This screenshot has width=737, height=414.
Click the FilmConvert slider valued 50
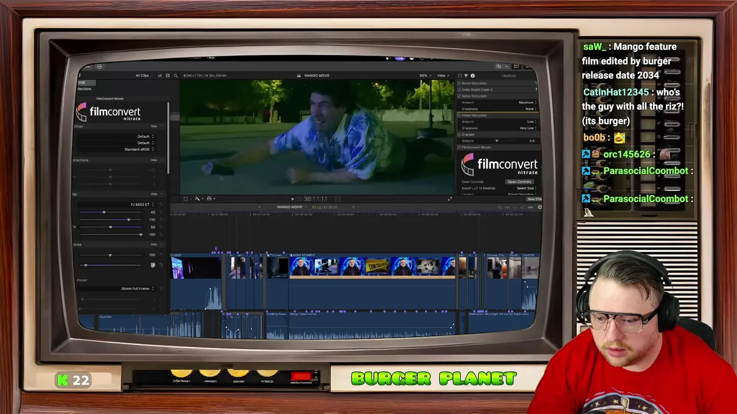coord(110,227)
